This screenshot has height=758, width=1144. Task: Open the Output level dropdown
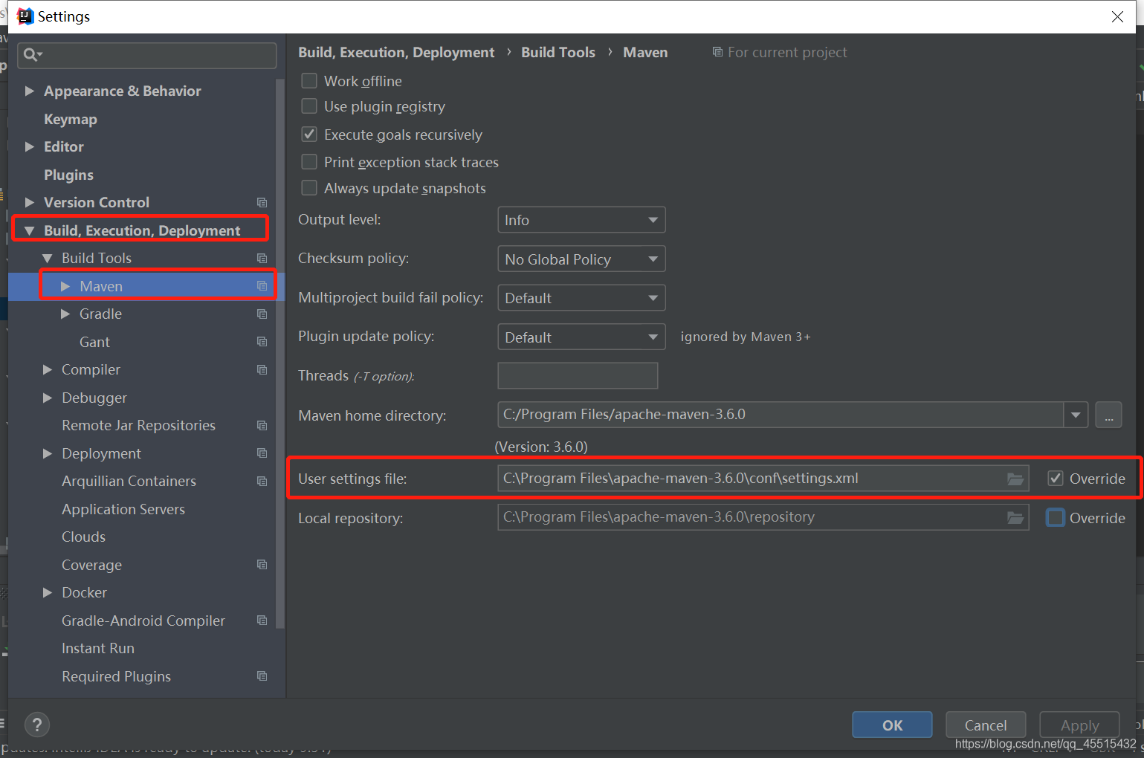tap(581, 220)
